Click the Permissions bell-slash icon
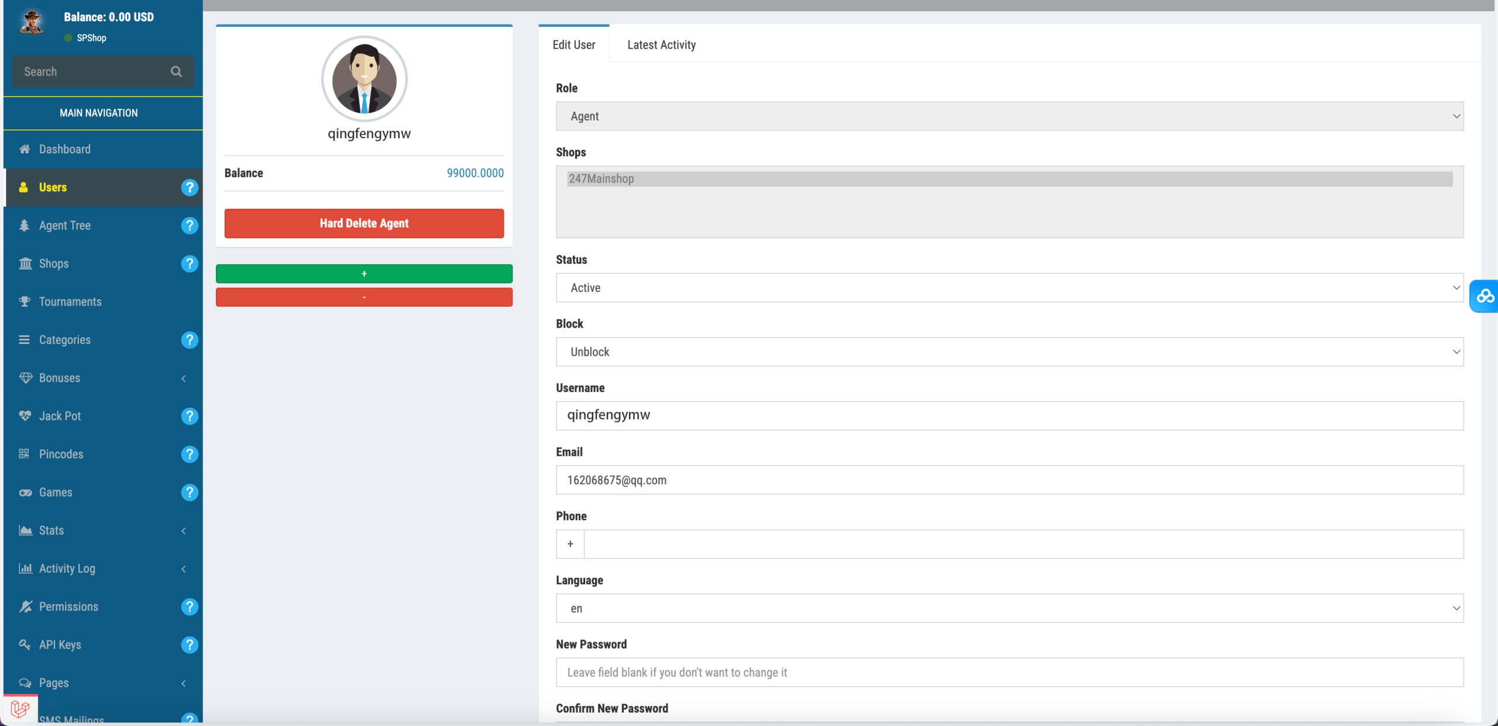This screenshot has width=1498, height=726. pyautogui.click(x=25, y=607)
